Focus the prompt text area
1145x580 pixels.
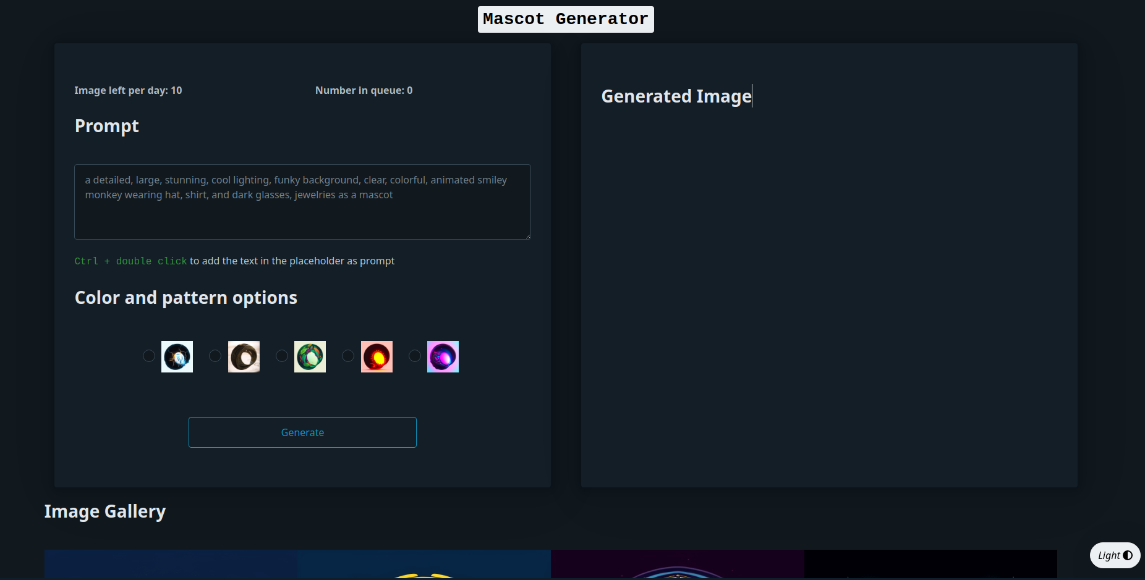pyautogui.click(x=302, y=202)
